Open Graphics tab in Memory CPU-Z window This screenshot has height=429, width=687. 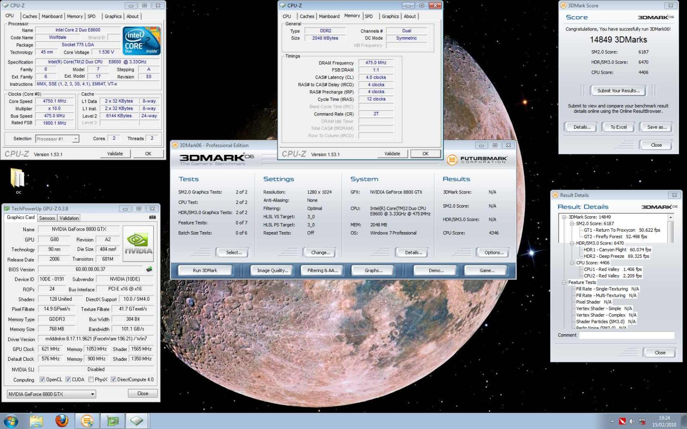(390, 16)
